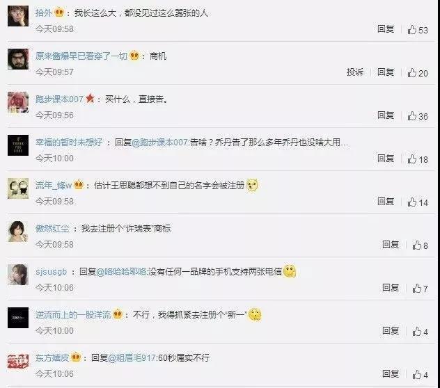Screen dimensions: 440x388
Task: Like 跑步课本007's comment with 36 likes
Action: point(418,116)
